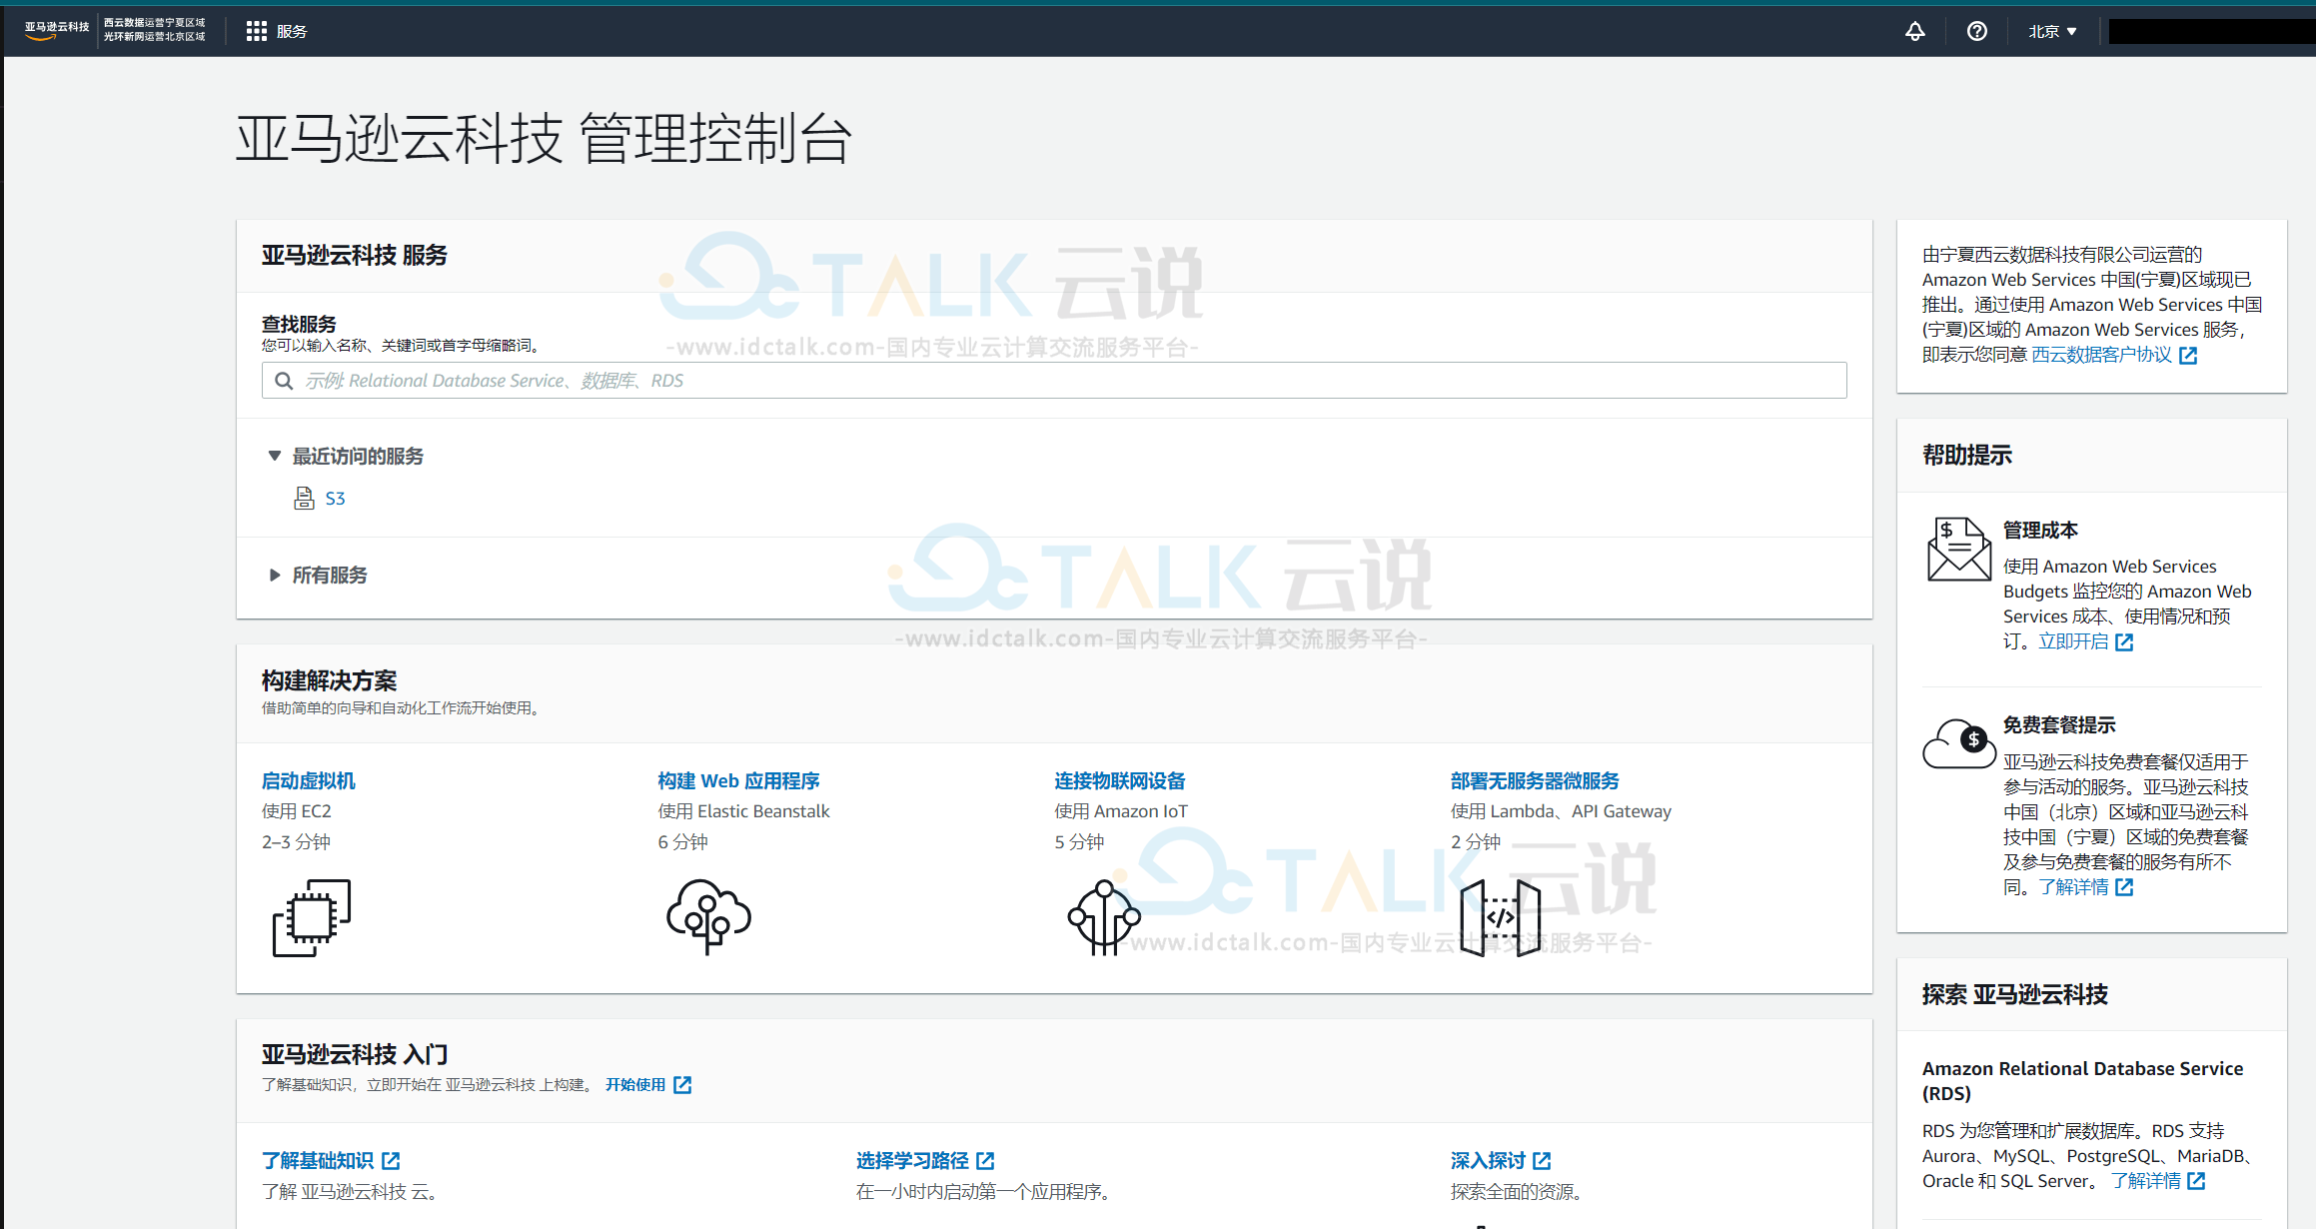Click the 管理成本 envelope dollar icon
This screenshot has height=1229, width=2316.
[1959, 549]
